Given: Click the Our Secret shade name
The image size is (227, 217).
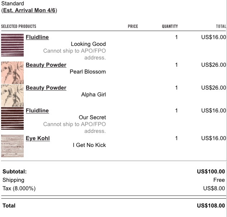Looking at the screenshot, I should point(92,117).
